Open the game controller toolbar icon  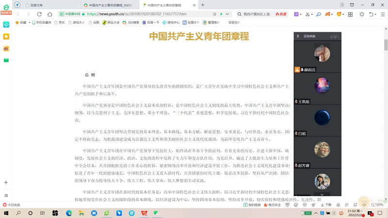[328, 15]
